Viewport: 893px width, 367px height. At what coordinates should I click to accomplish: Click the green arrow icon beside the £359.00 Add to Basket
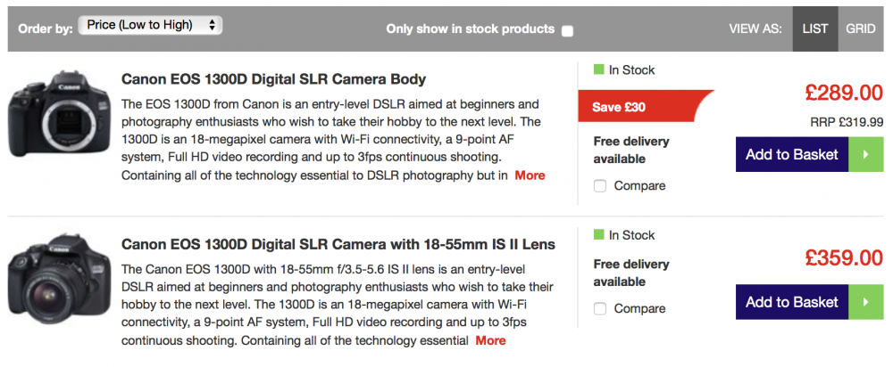click(x=865, y=302)
